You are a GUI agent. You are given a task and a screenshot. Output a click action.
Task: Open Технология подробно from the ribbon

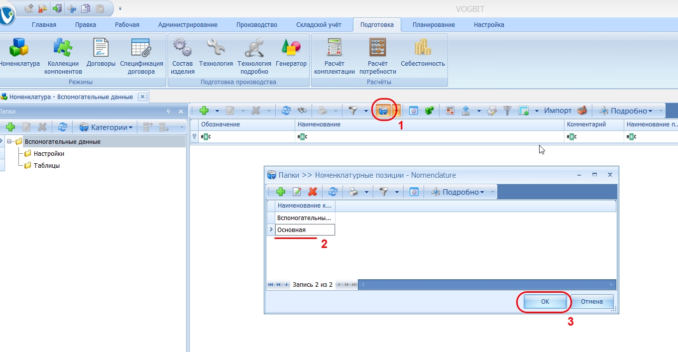tap(254, 55)
